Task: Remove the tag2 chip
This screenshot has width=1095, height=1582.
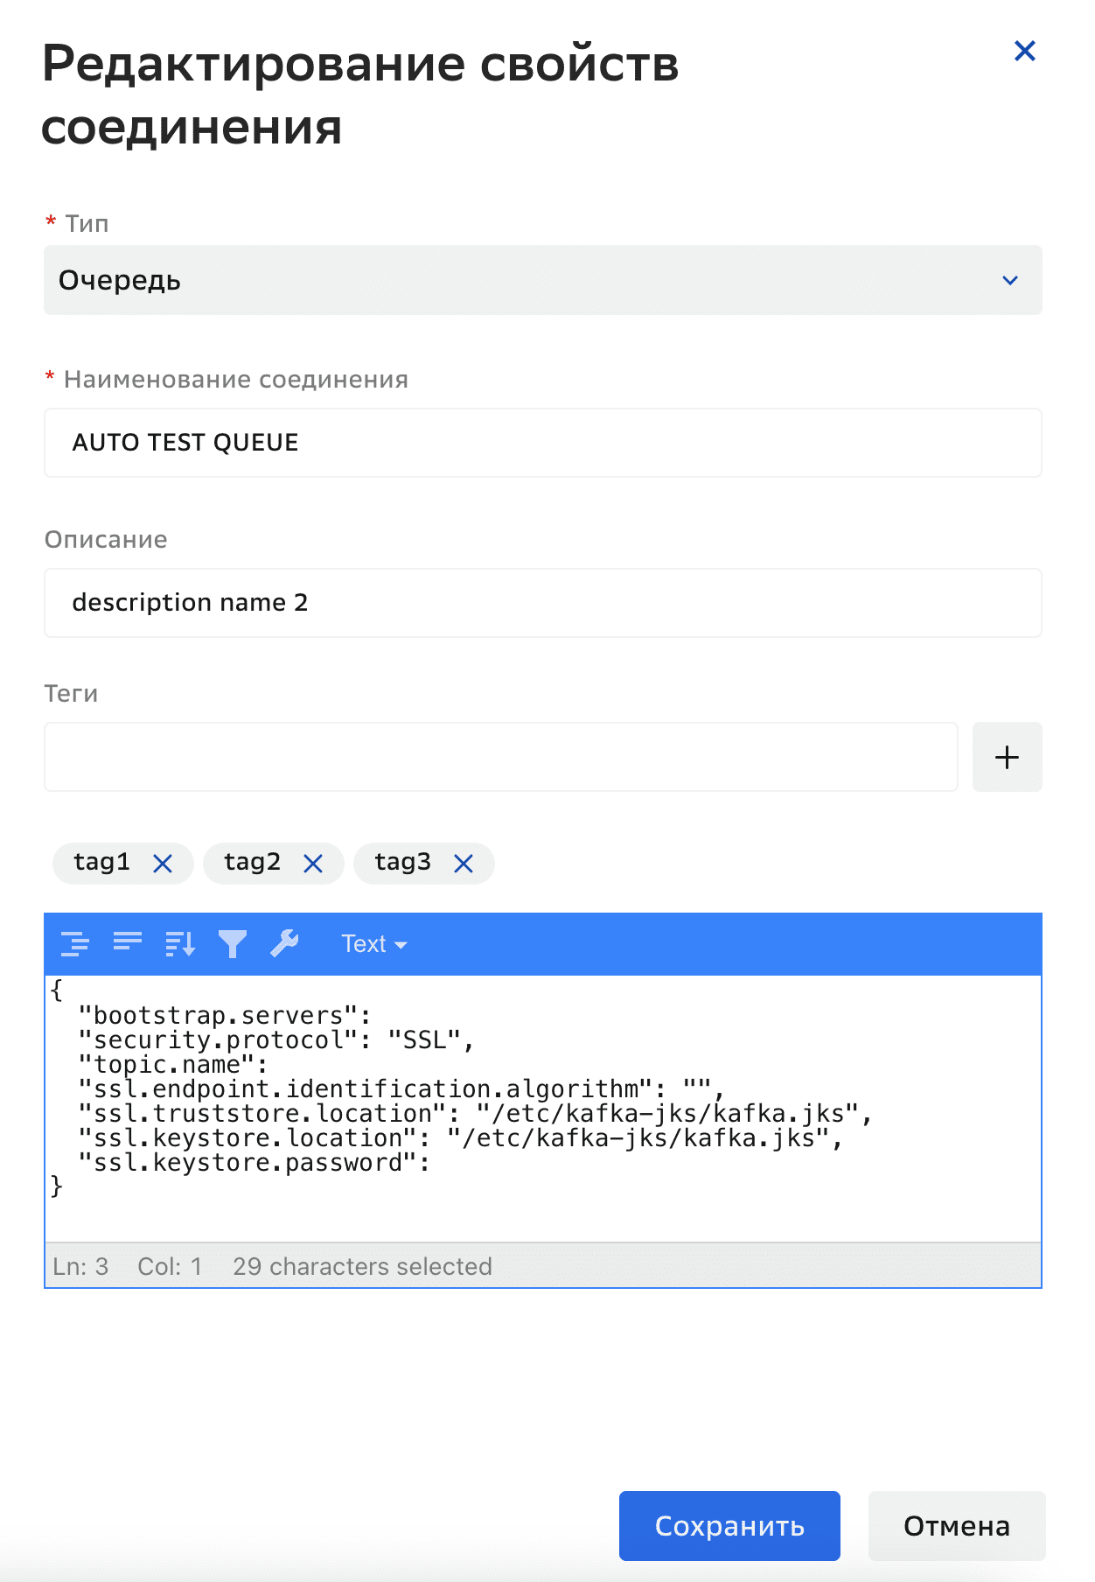Action: (x=313, y=864)
